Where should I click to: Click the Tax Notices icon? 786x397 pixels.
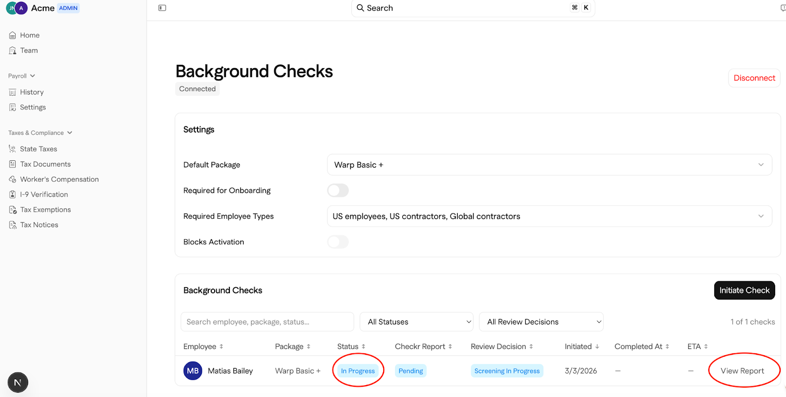click(12, 225)
